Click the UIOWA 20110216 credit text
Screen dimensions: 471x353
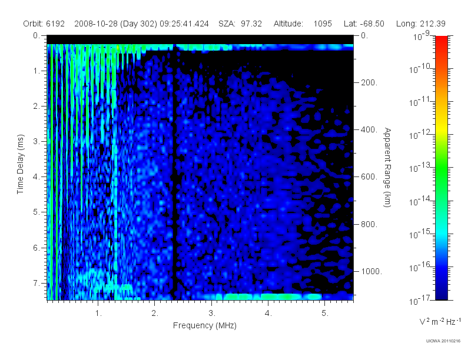pyautogui.click(x=443, y=341)
